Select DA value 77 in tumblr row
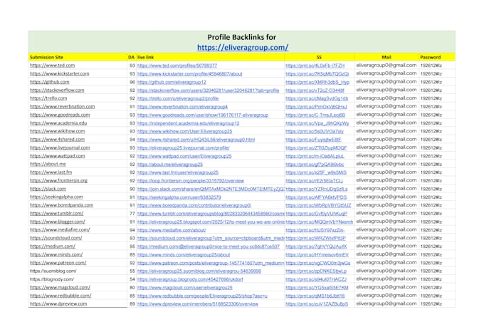This screenshot has height=327, width=484. click(x=132, y=214)
